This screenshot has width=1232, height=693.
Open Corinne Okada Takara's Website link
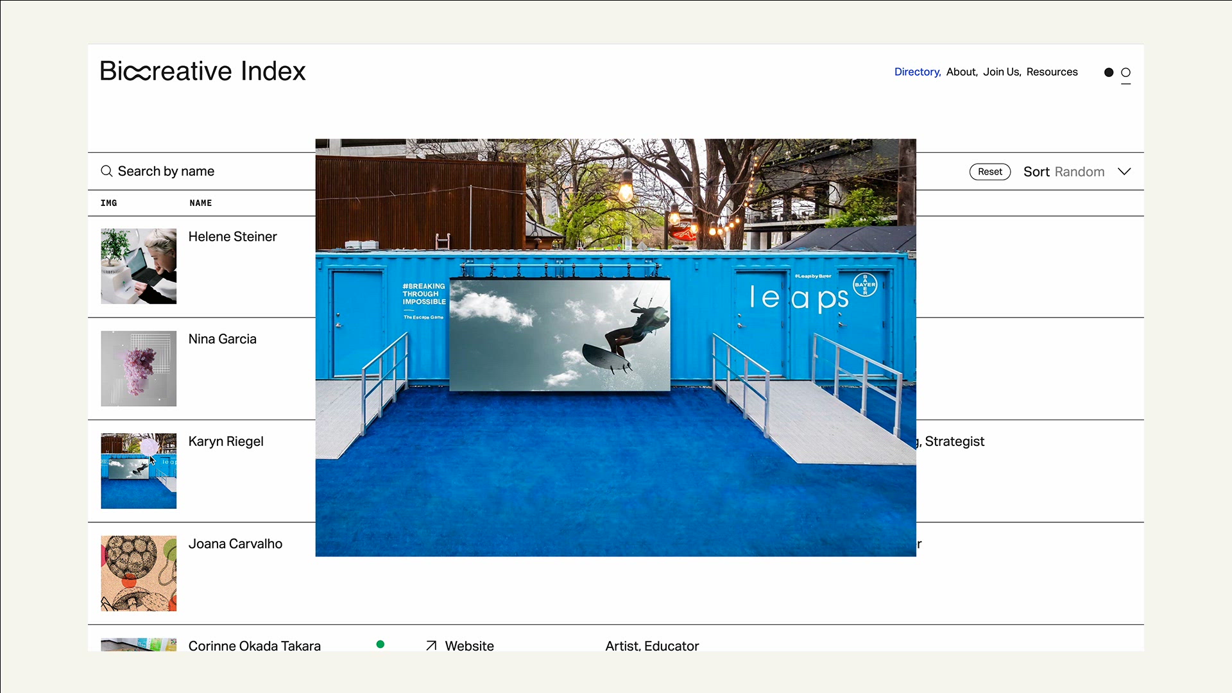pyautogui.click(x=469, y=646)
